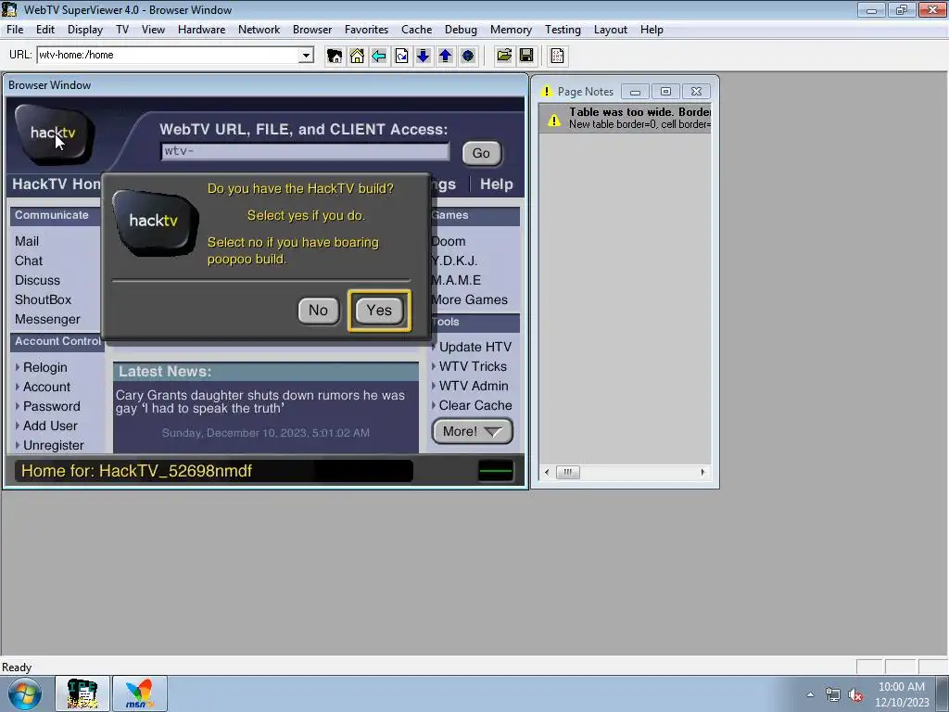Click the Go button
Screen dimensions: 949x712
[x=481, y=153]
